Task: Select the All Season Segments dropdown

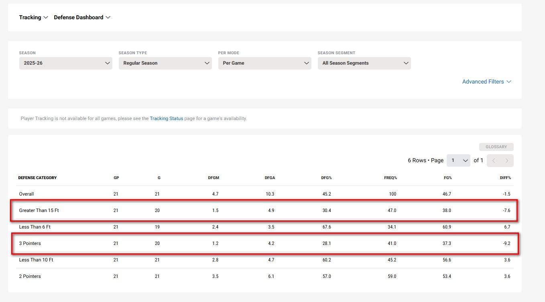Action: coord(364,63)
